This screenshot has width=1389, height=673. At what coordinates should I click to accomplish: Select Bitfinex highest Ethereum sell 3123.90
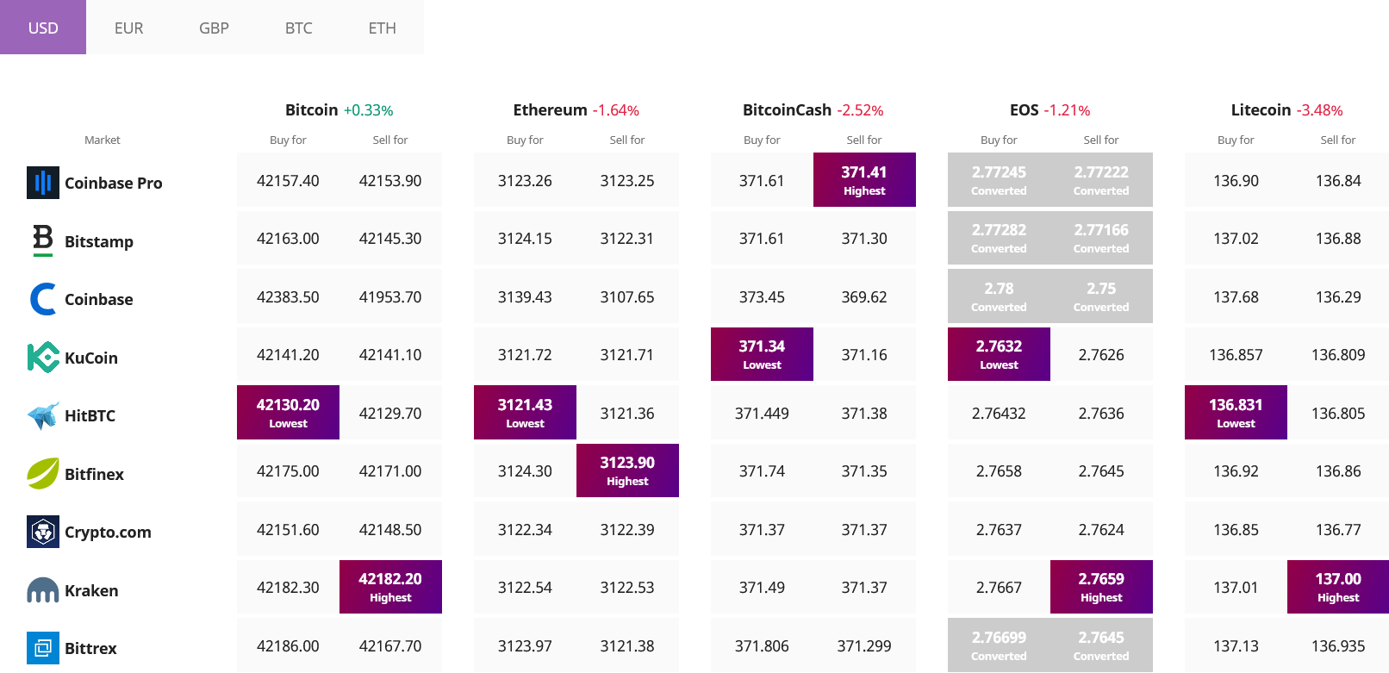[627, 470]
